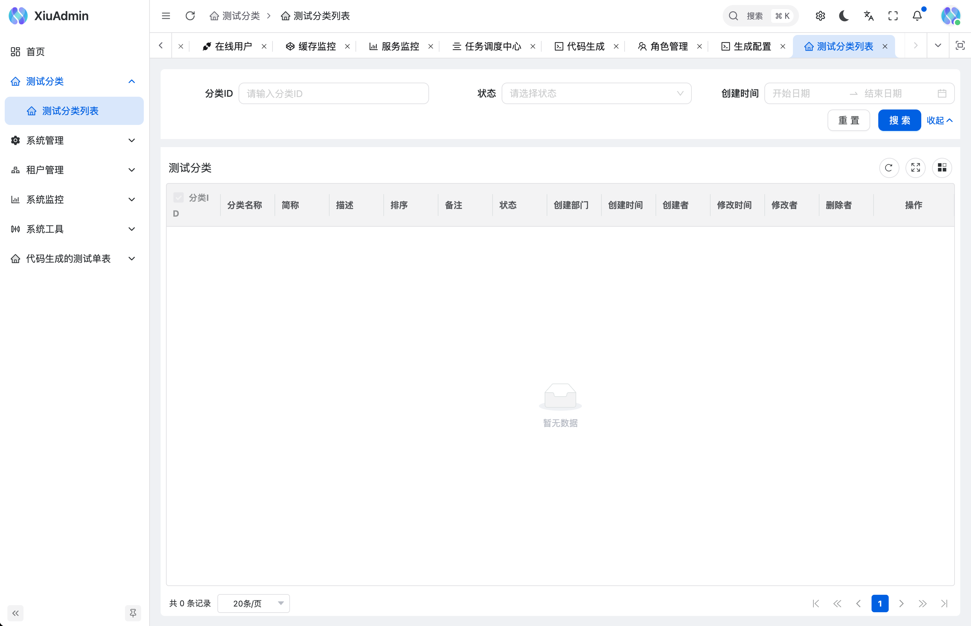This screenshot has height=626, width=971.
Task: Click the 分类ID input field
Action: coord(333,93)
